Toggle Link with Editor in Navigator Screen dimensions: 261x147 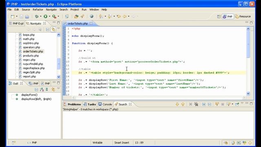(53, 29)
